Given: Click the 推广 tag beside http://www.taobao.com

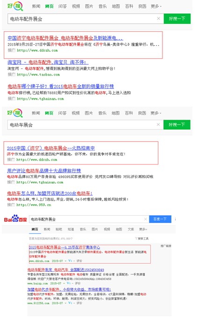Looking at the screenshot, I should click(12, 75).
